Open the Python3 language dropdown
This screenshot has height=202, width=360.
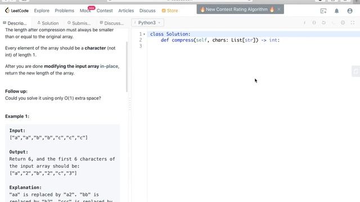click(147, 22)
